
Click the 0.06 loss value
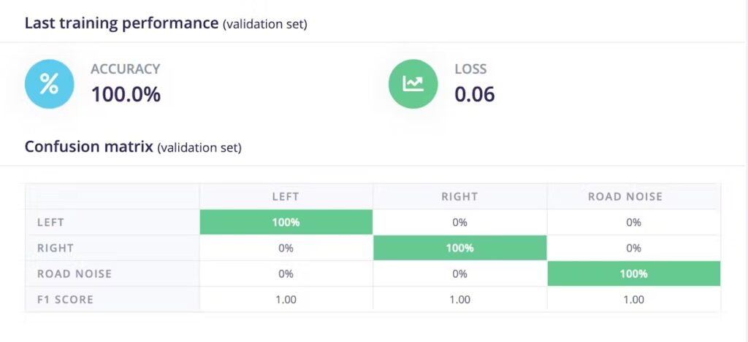[475, 94]
